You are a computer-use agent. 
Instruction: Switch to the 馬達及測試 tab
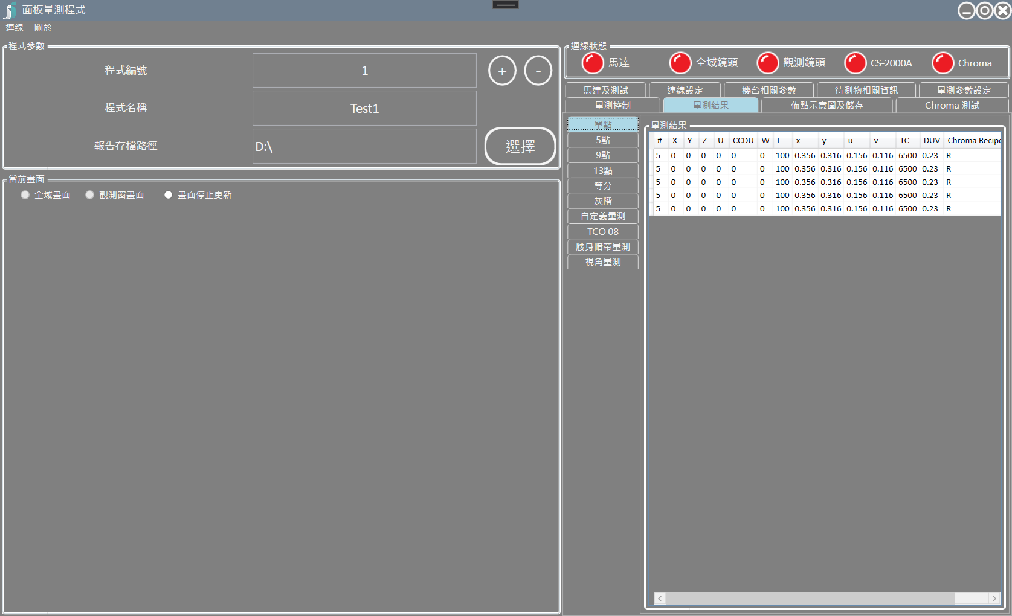(x=605, y=90)
